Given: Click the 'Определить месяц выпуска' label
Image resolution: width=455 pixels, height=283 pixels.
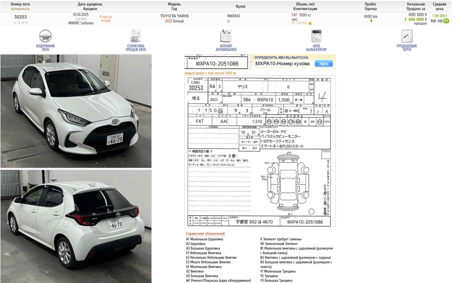Looking at the screenshot, I should coord(281,57).
